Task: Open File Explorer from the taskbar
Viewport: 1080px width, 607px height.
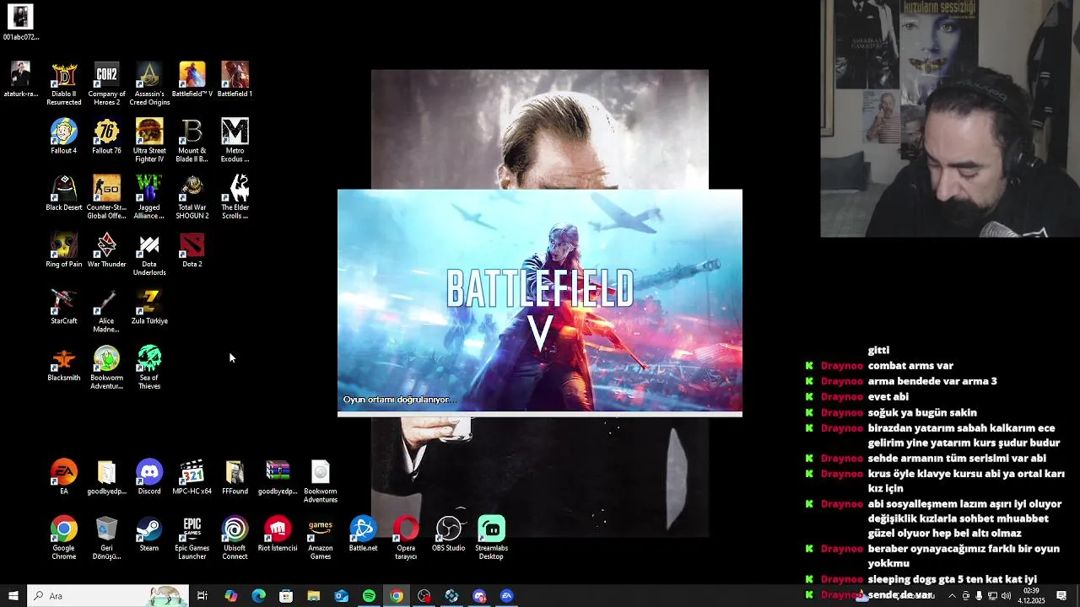Action: pyautogui.click(x=314, y=596)
